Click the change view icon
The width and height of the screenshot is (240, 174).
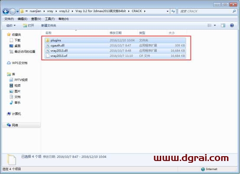pos(209,26)
